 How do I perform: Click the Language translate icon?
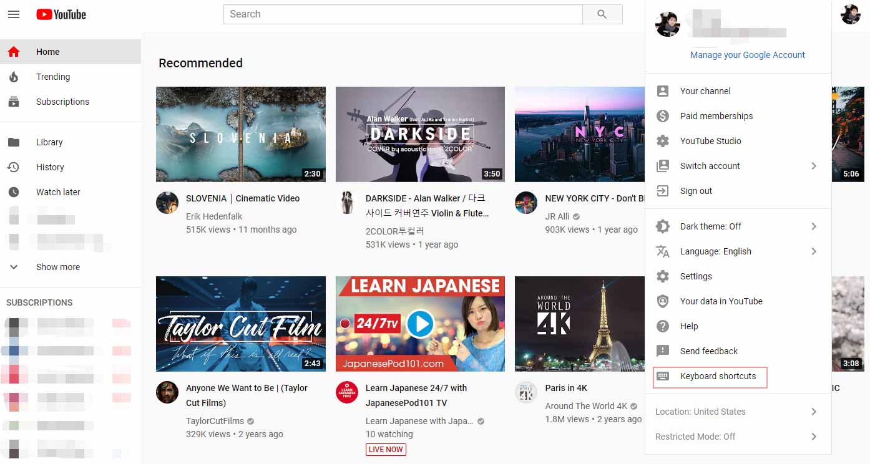point(663,251)
